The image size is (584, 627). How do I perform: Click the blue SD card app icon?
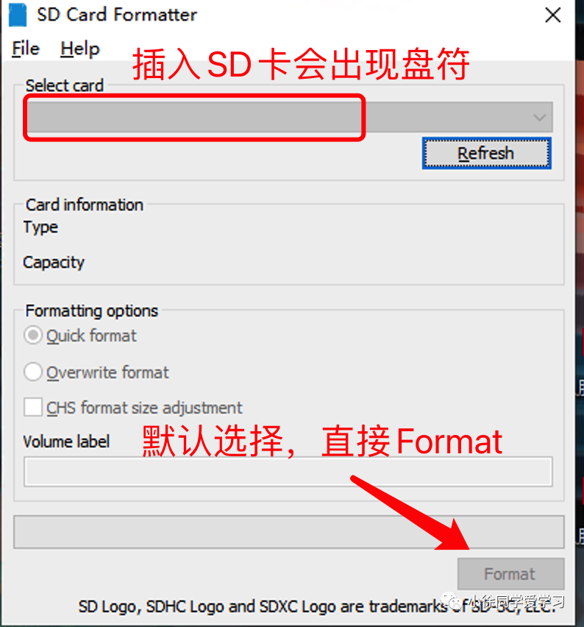click(18, 15)
